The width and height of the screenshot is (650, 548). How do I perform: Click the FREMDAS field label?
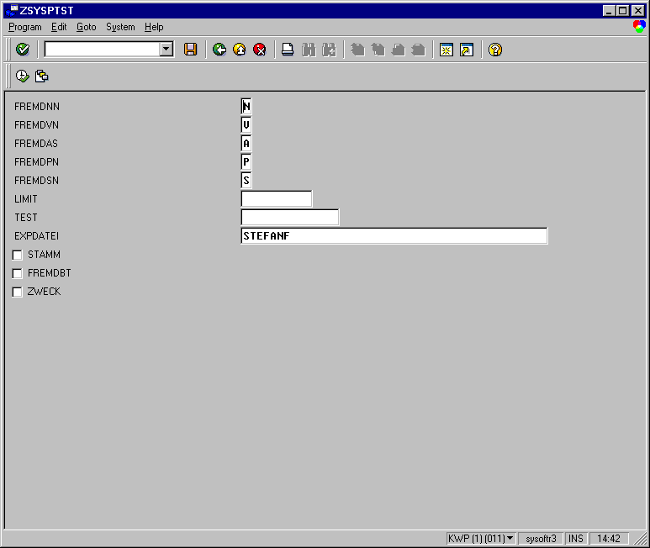pos(36,144)
